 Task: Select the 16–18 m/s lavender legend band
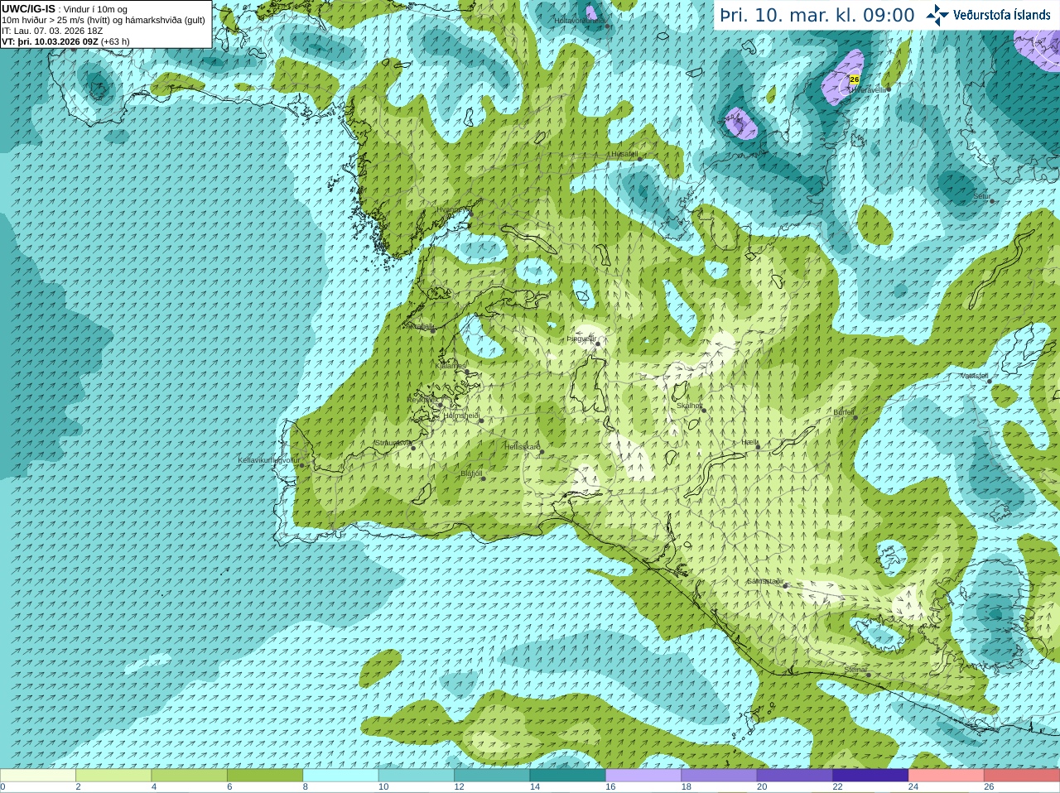643,776
